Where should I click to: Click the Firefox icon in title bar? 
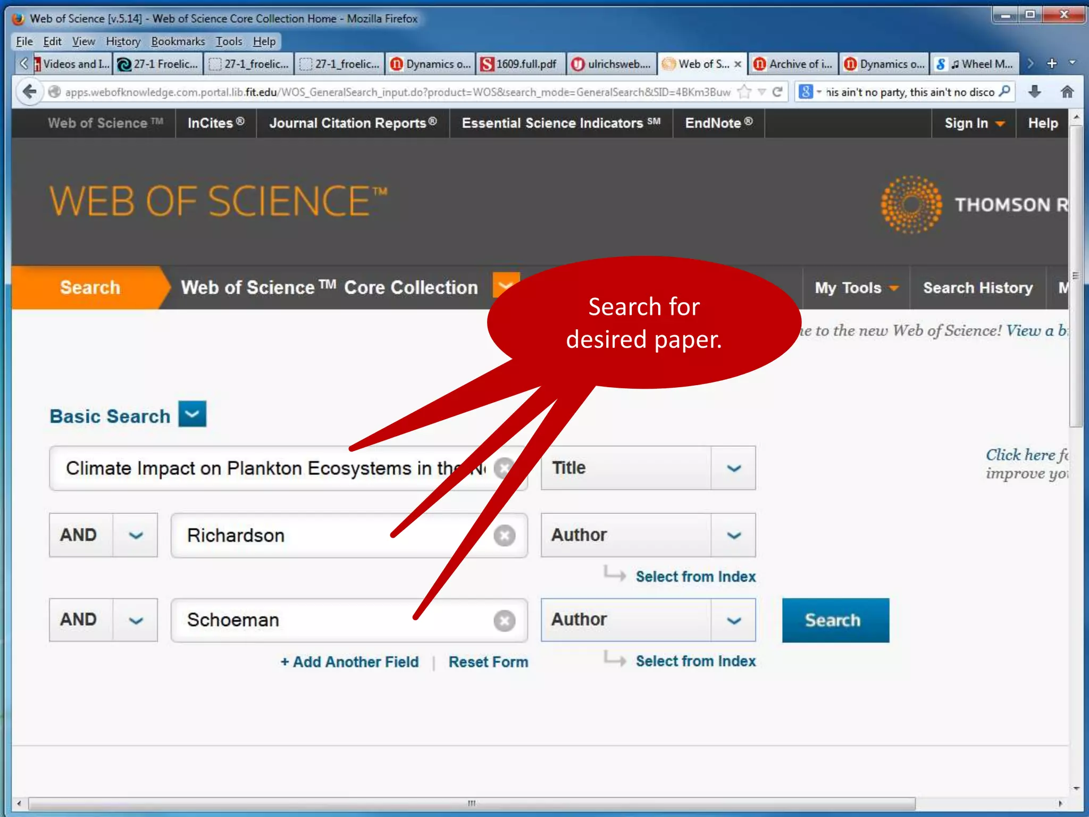point(19,19)
